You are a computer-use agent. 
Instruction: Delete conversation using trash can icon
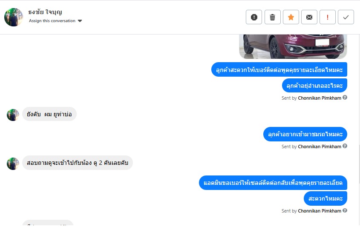pos(273,17)
